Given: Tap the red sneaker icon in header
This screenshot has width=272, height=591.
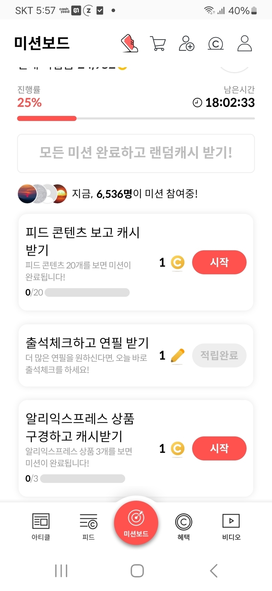Looking at the screenshot, I should point(129,43).
